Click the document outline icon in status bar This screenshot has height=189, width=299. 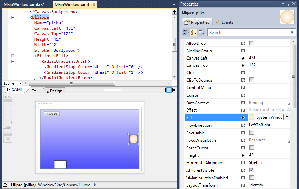[6, 185]
